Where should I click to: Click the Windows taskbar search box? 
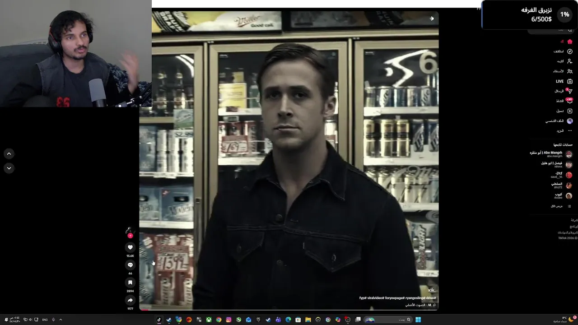click(x=388, y=320)
